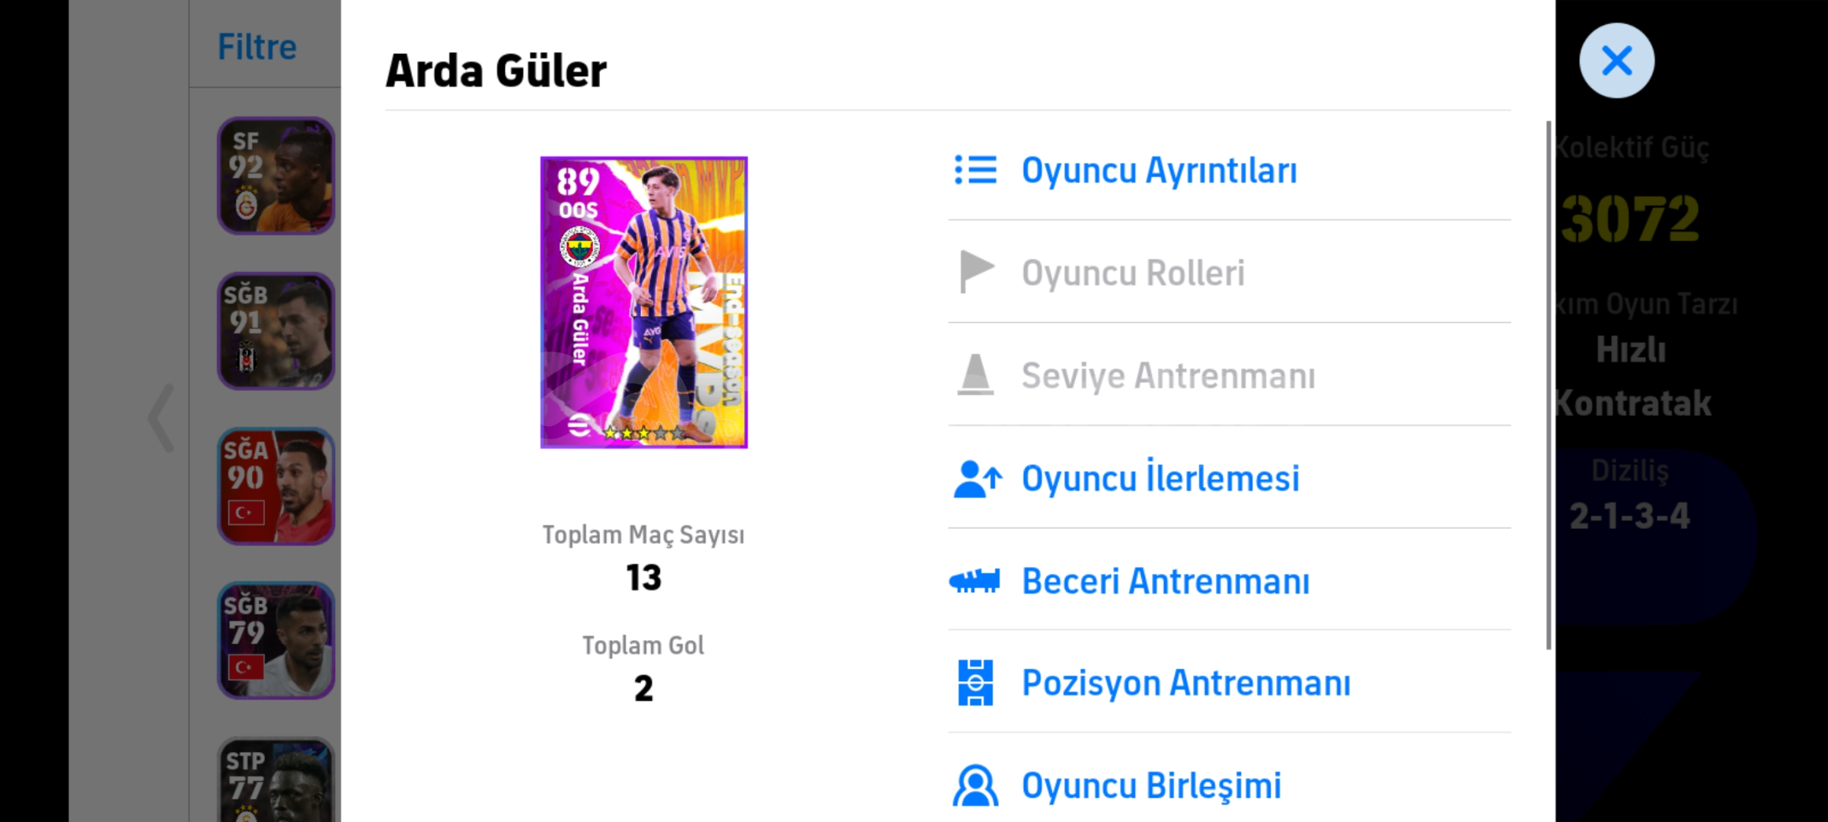
Task: Close the Arda Güler panel with X
Action: 1616,60
